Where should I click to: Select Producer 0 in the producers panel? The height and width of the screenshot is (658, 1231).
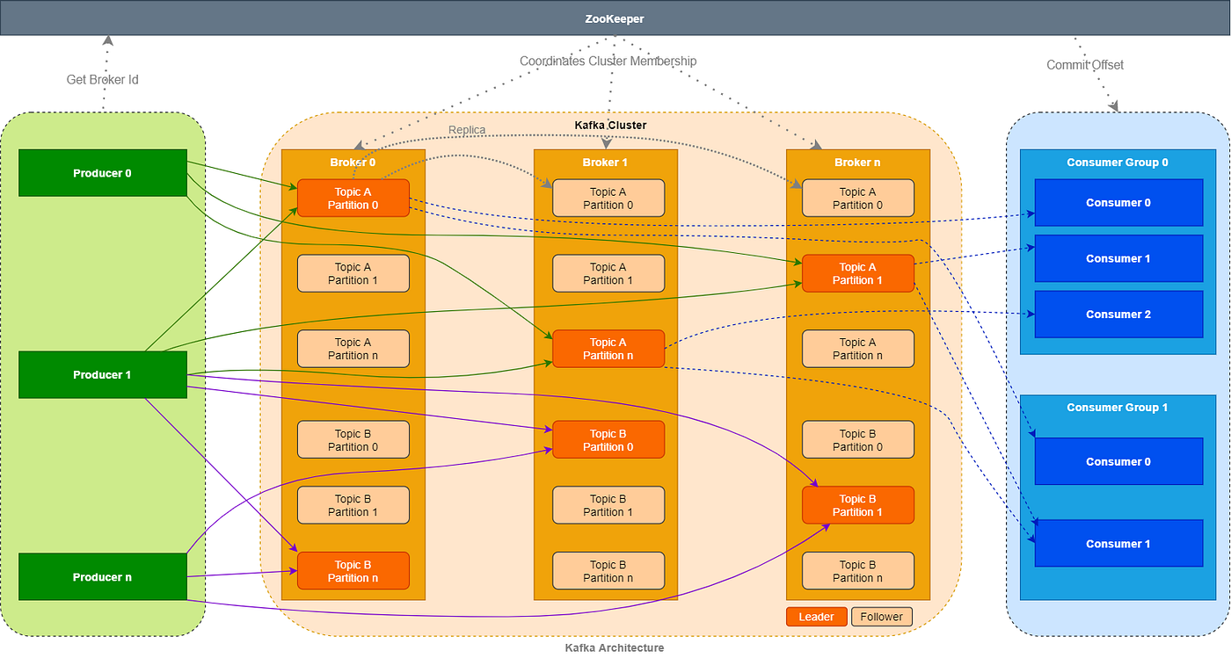coord(102,172)
